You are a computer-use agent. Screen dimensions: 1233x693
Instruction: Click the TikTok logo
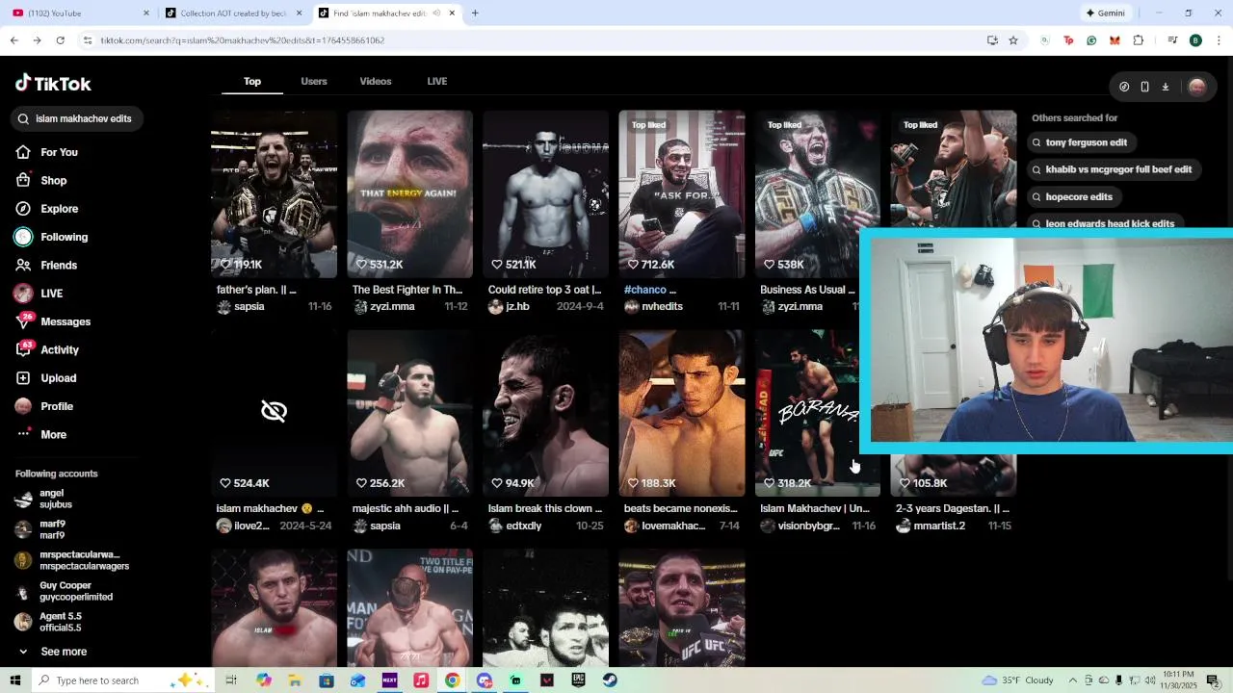tap(53, 84)
